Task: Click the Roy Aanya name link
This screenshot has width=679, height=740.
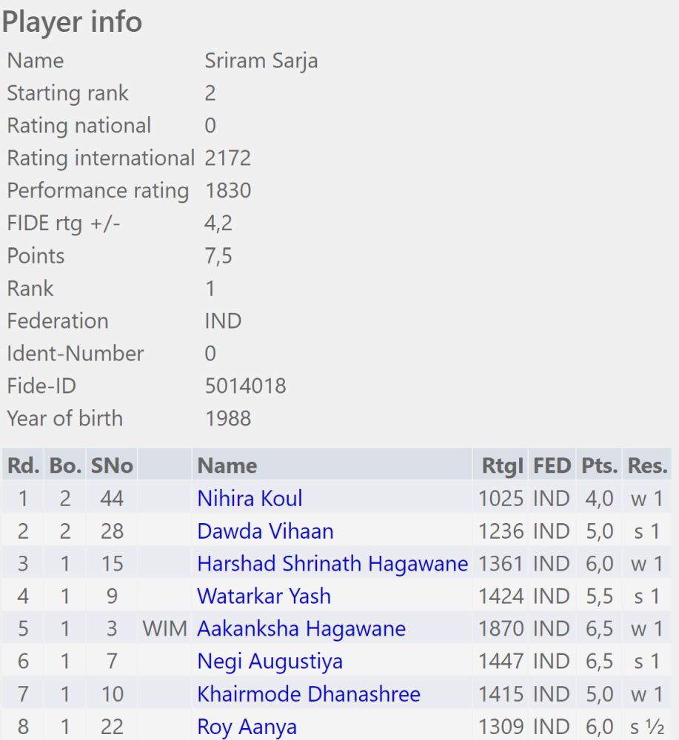Action: coord(247,727)
